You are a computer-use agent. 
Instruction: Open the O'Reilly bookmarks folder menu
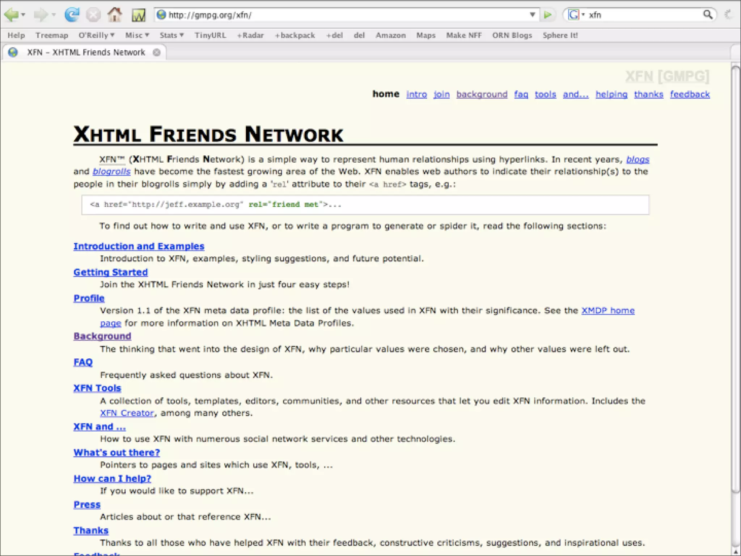click(x=96, y=35)
